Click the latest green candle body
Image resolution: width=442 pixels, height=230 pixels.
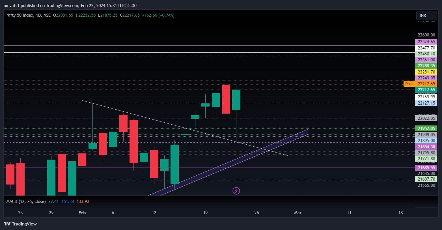pos(236,99)
